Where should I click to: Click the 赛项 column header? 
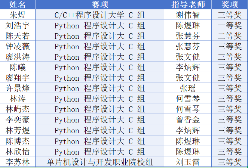tap(99, 4)
